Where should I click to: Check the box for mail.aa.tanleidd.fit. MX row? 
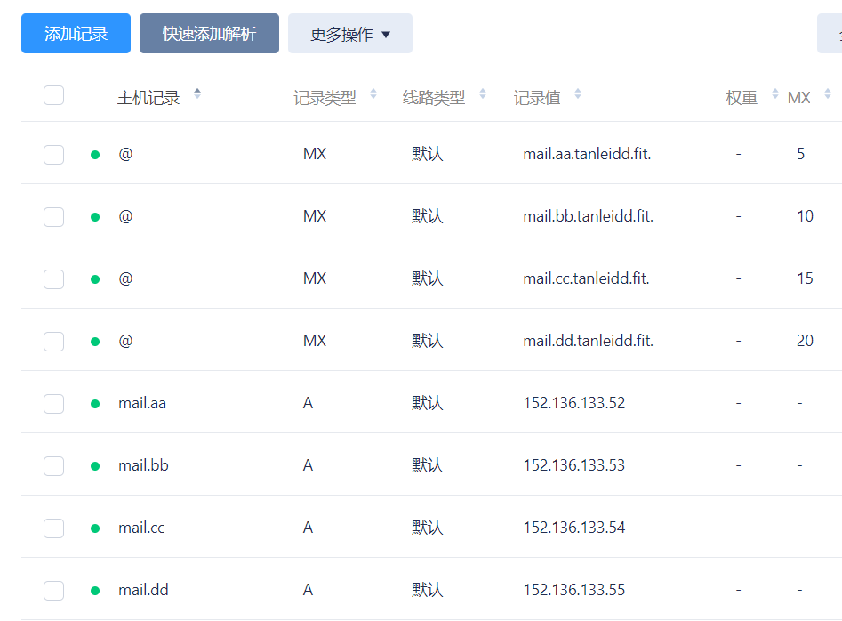coord(53,155)
